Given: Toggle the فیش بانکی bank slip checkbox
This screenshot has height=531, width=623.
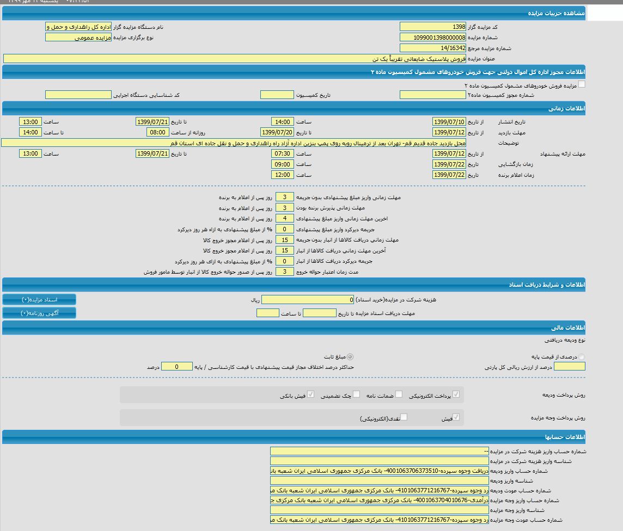Looking at the screenshot, I should (310, 394).
